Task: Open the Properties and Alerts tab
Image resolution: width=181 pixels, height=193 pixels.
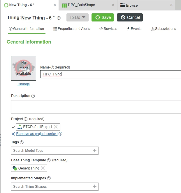Action: click(72, 29)
